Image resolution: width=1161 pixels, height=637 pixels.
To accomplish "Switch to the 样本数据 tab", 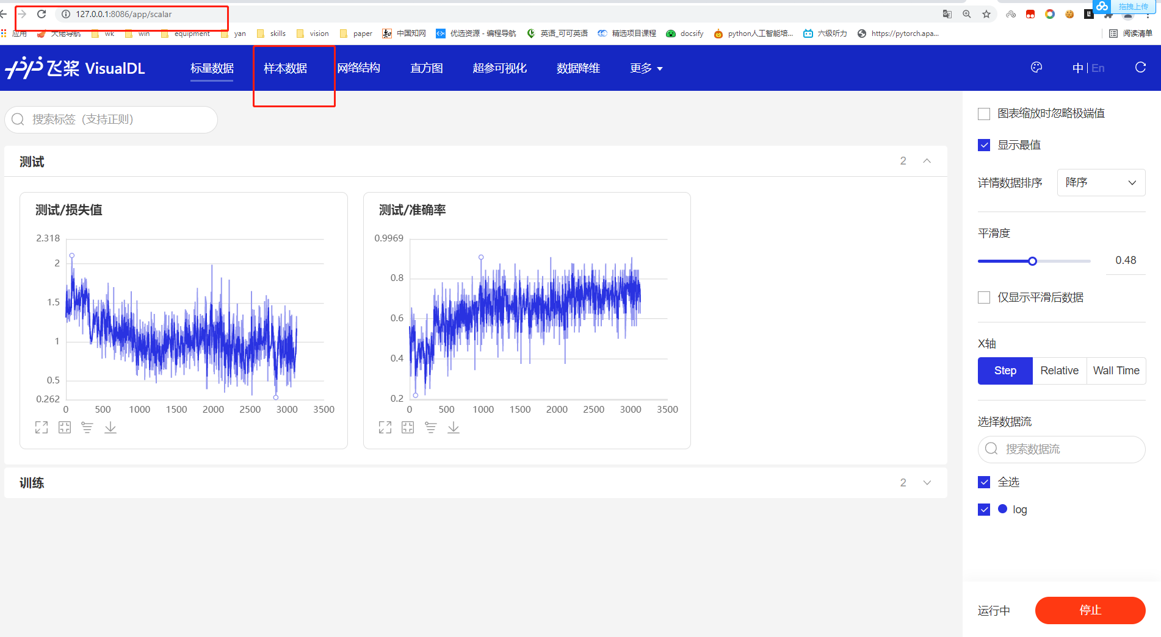I will coord(284,68).
